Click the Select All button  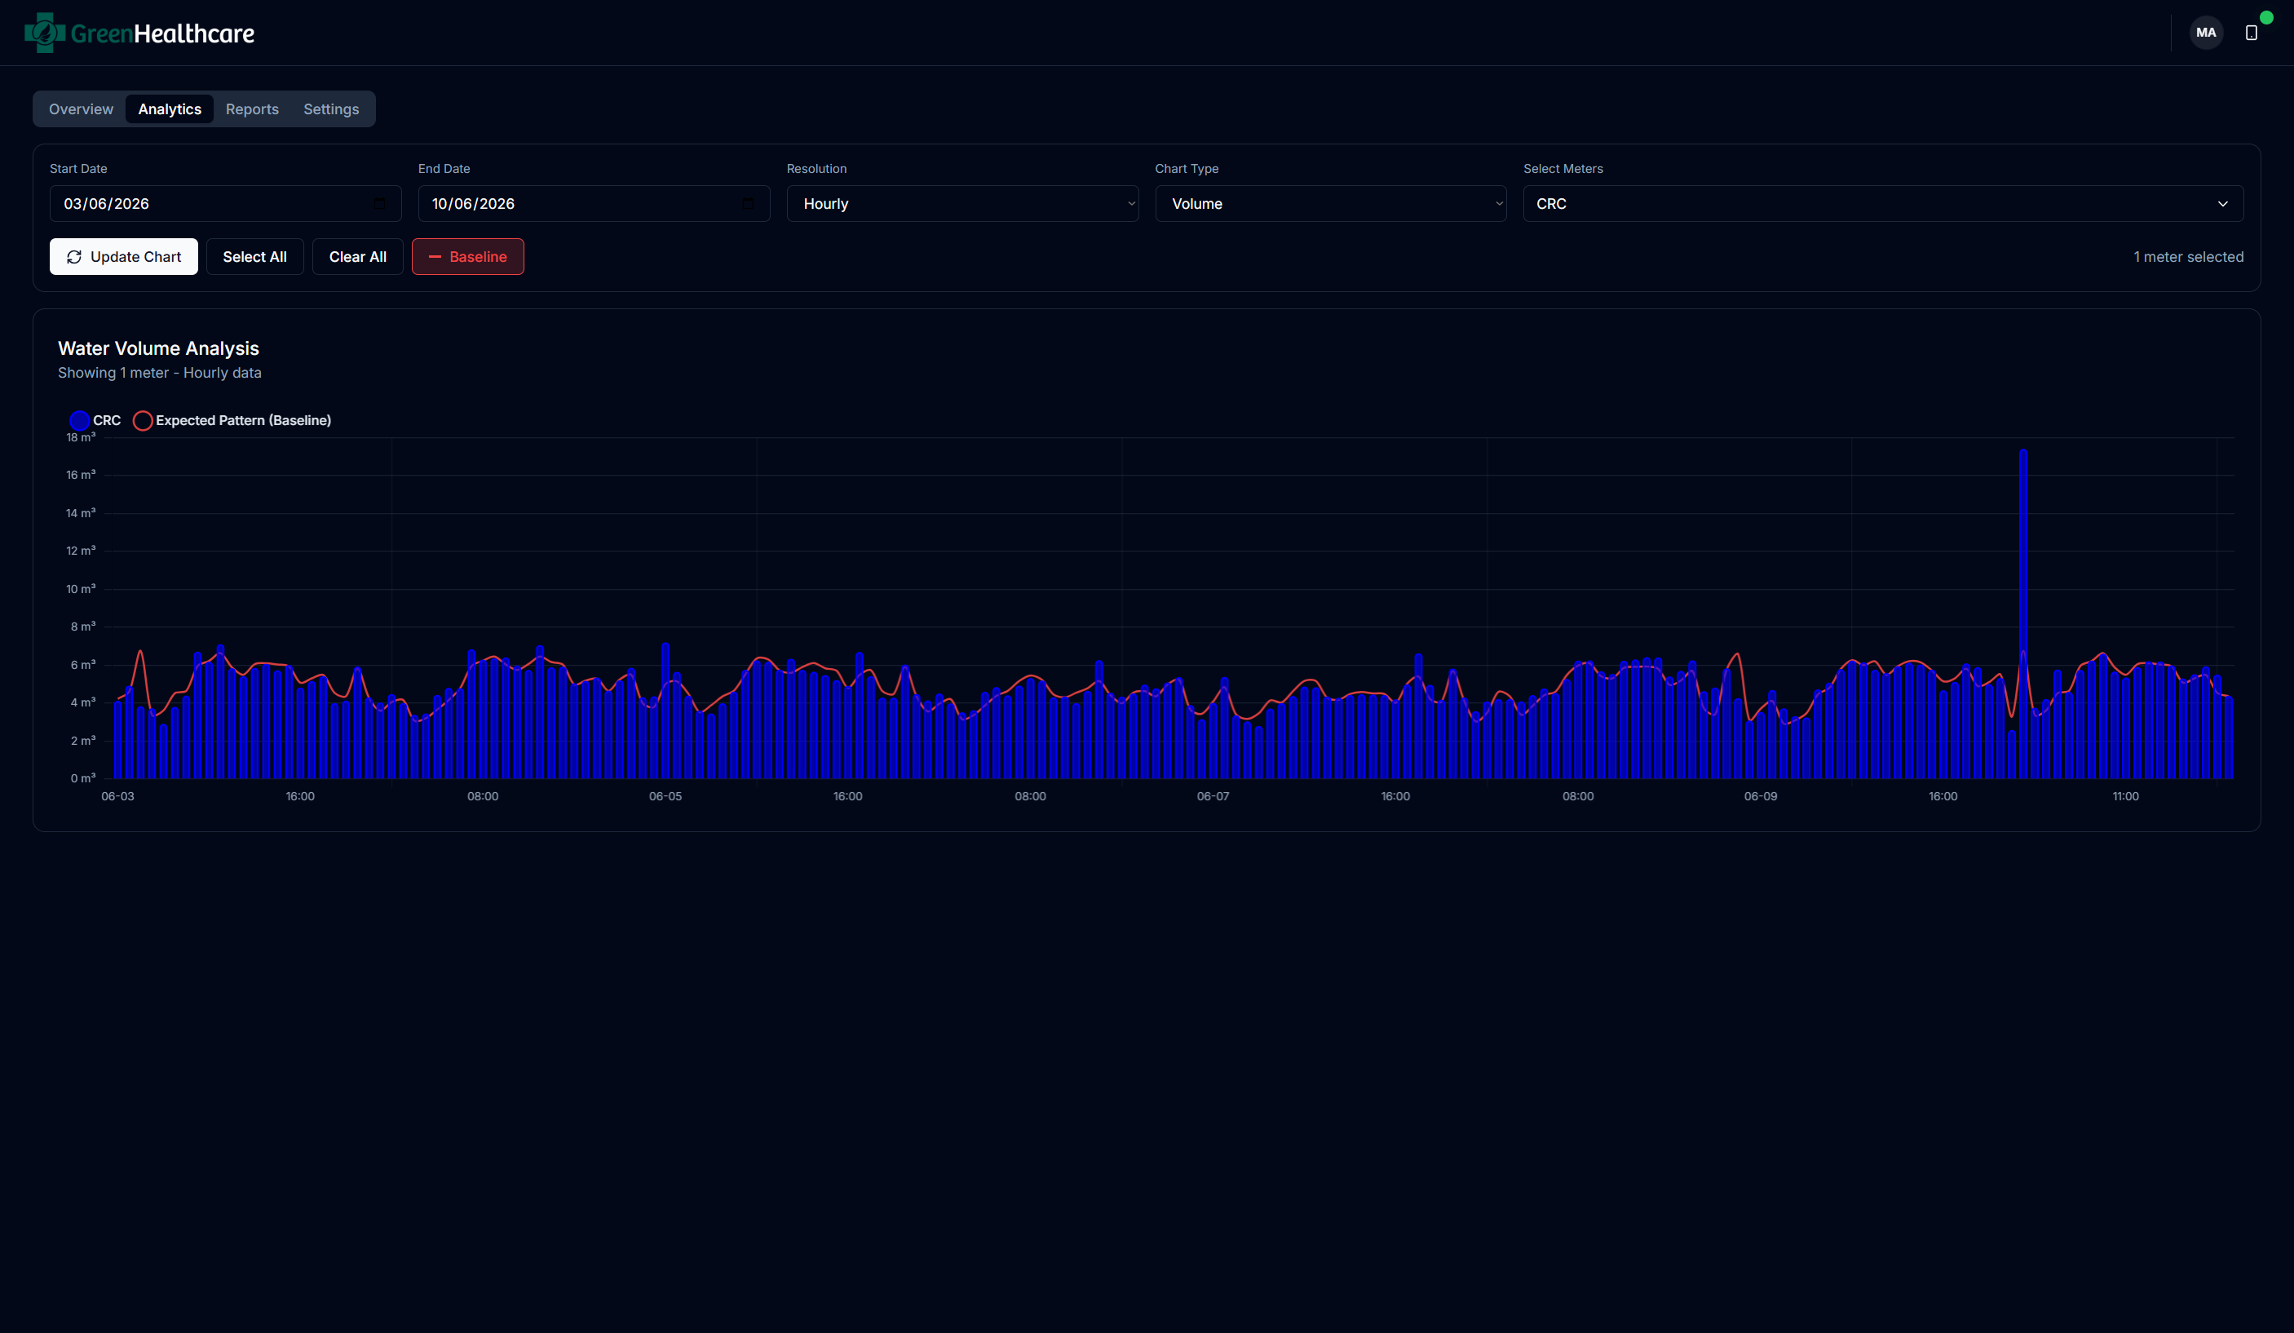click(x=255, y=257)
